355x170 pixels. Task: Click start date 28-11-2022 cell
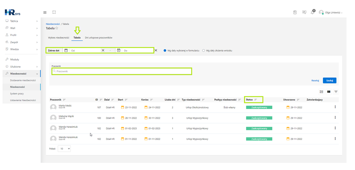point(129,118)
